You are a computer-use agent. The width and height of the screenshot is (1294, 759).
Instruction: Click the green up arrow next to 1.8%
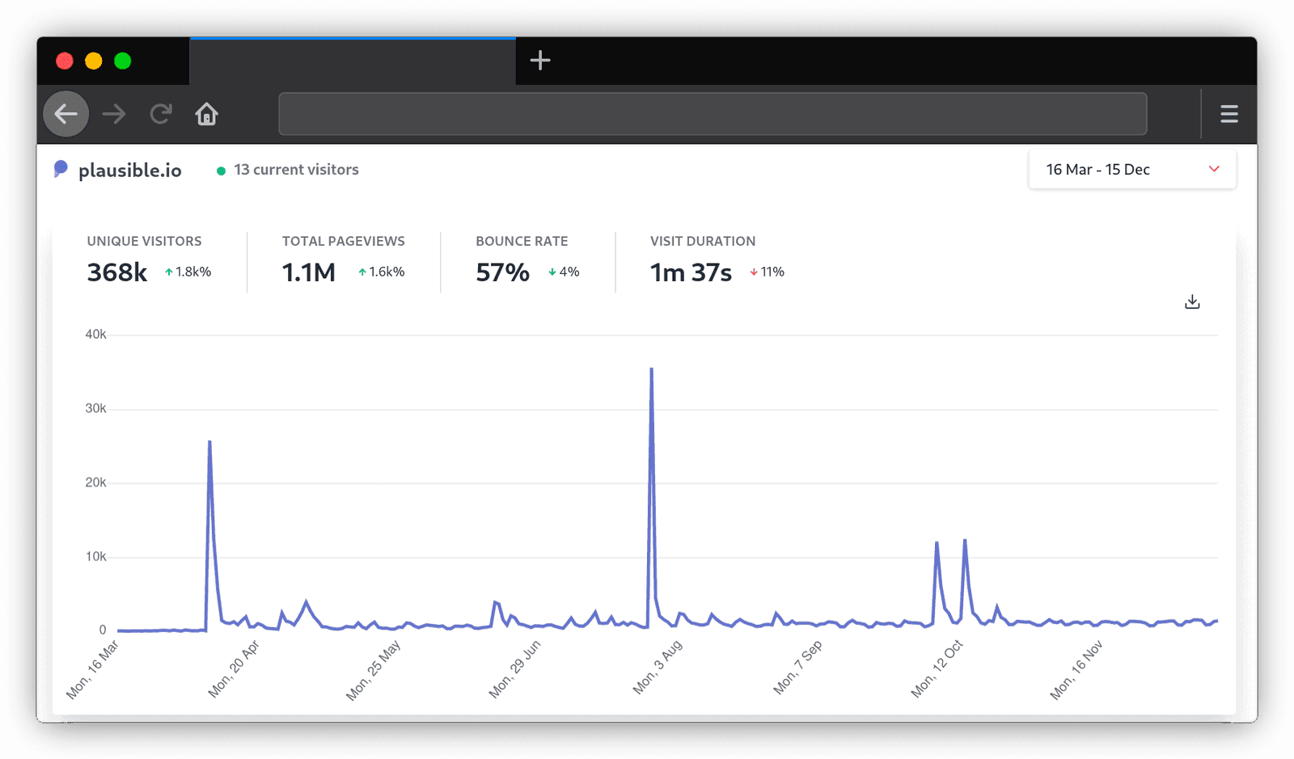168,272
